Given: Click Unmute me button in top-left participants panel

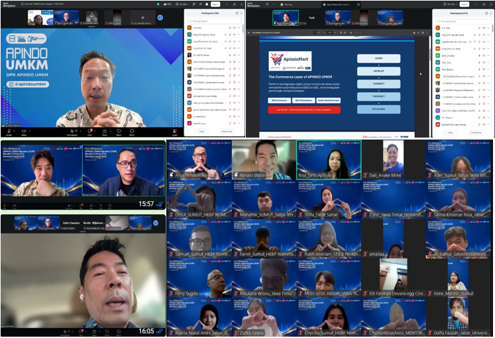Looking at the screenshot, I should click(x=227, y=132).
